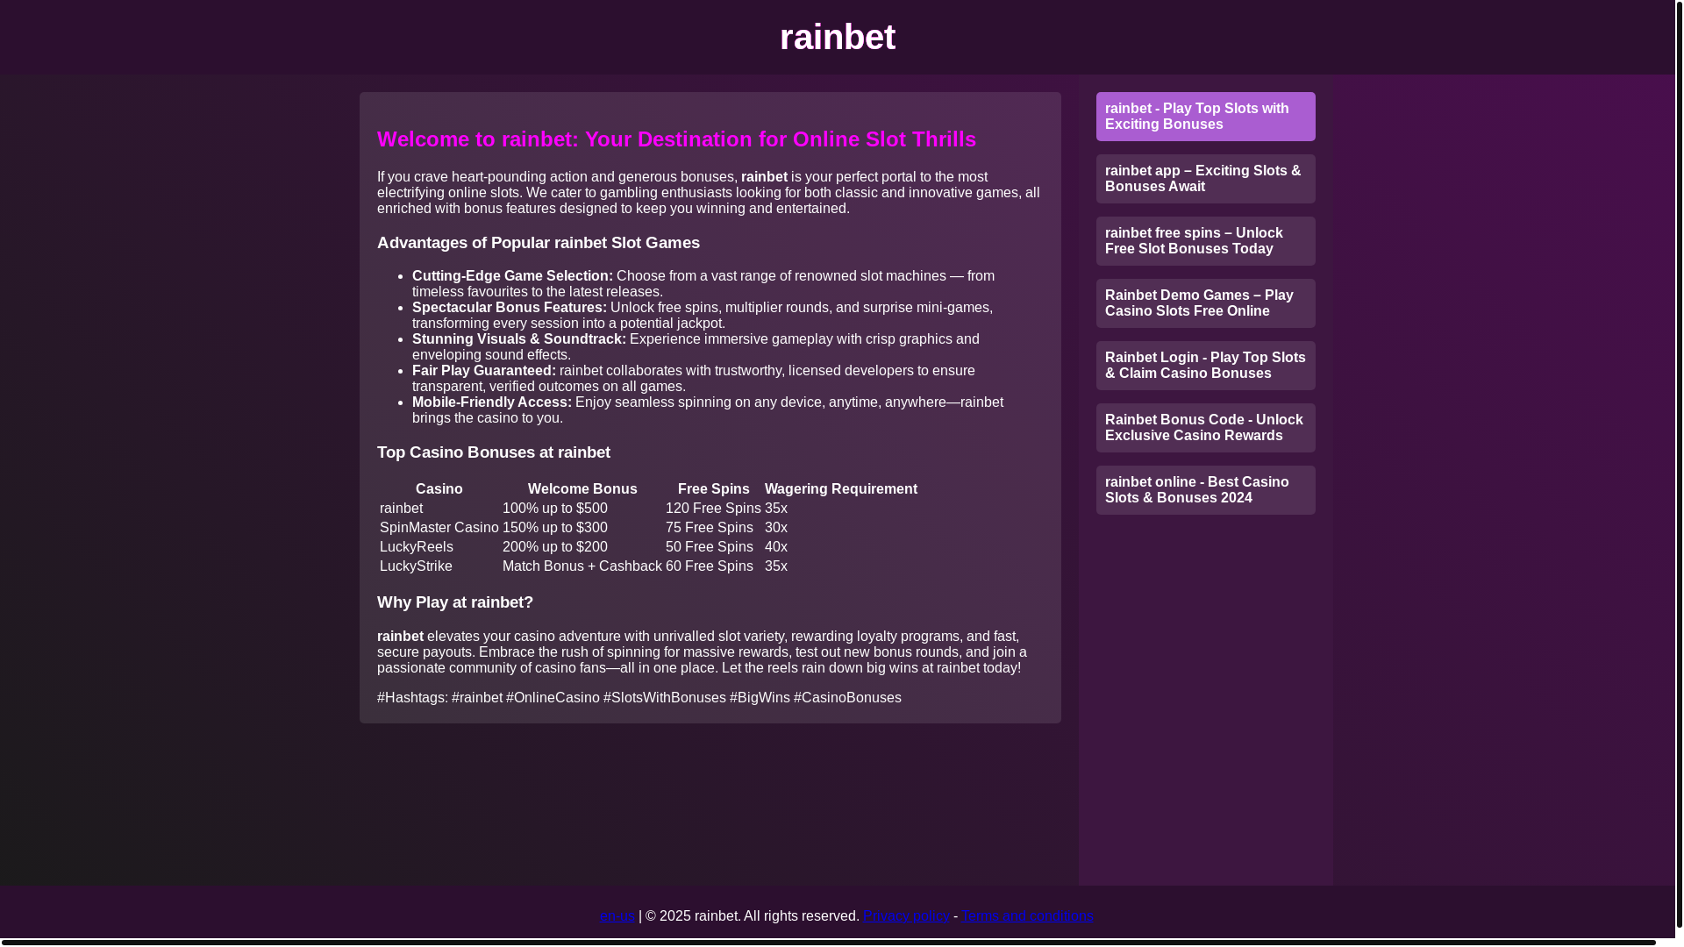Click the '75 Free Spins' cell
The width and height of the screenshot is (1684, 947).
coord(710,528)
